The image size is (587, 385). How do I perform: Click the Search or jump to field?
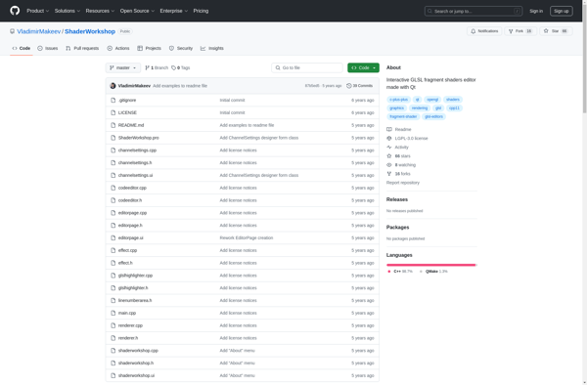(x=474, y=11)
